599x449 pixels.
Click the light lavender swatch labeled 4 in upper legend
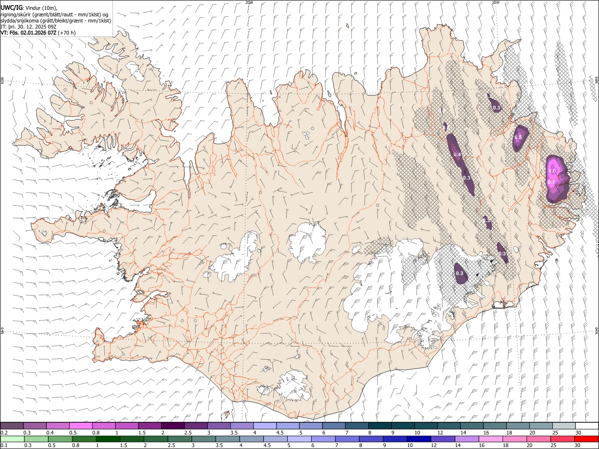(264, 426)
